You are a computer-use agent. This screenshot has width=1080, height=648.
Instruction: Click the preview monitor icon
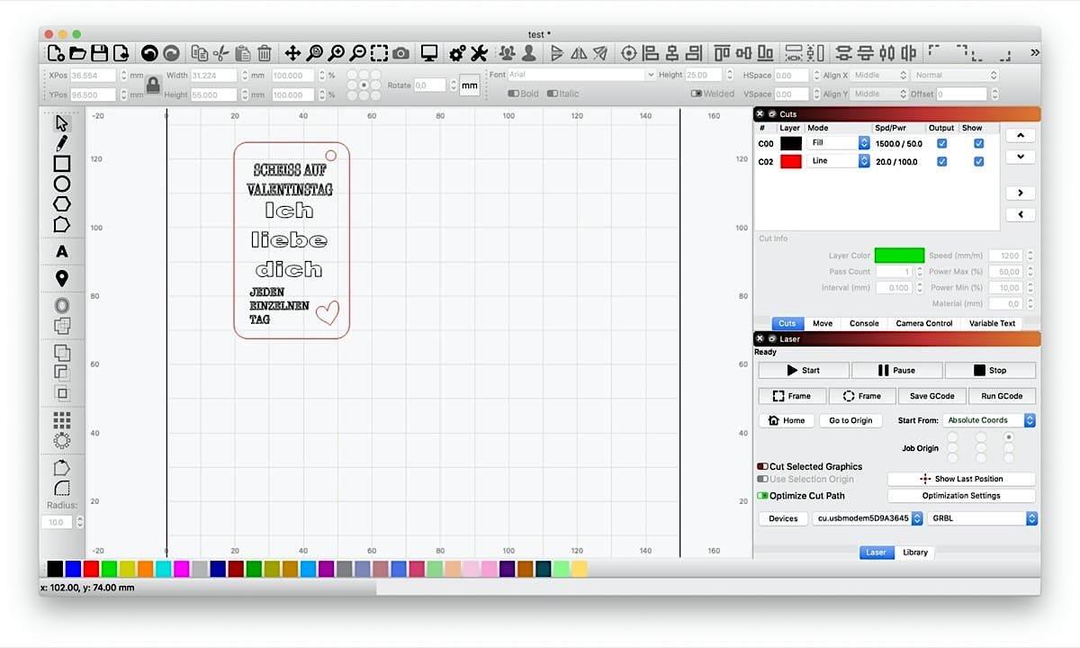click(x=429, y=53)
